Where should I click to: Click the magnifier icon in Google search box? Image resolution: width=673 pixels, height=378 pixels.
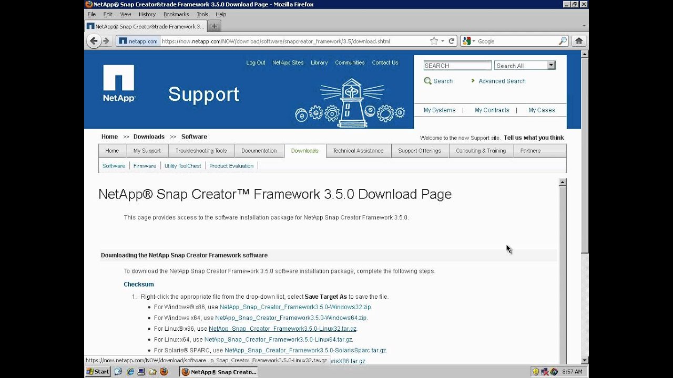(x=563, y=41)
